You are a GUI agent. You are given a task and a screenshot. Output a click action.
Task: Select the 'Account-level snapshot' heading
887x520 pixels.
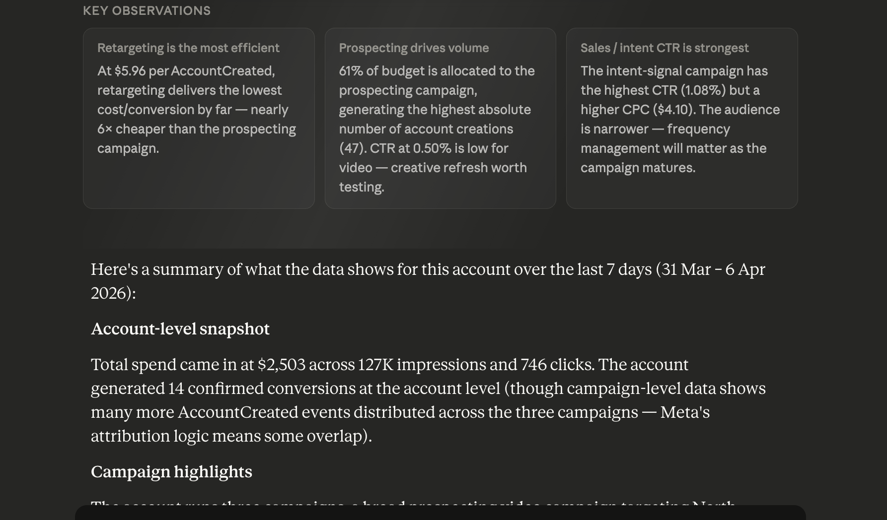pyautogui.click(x=180, y=329)
